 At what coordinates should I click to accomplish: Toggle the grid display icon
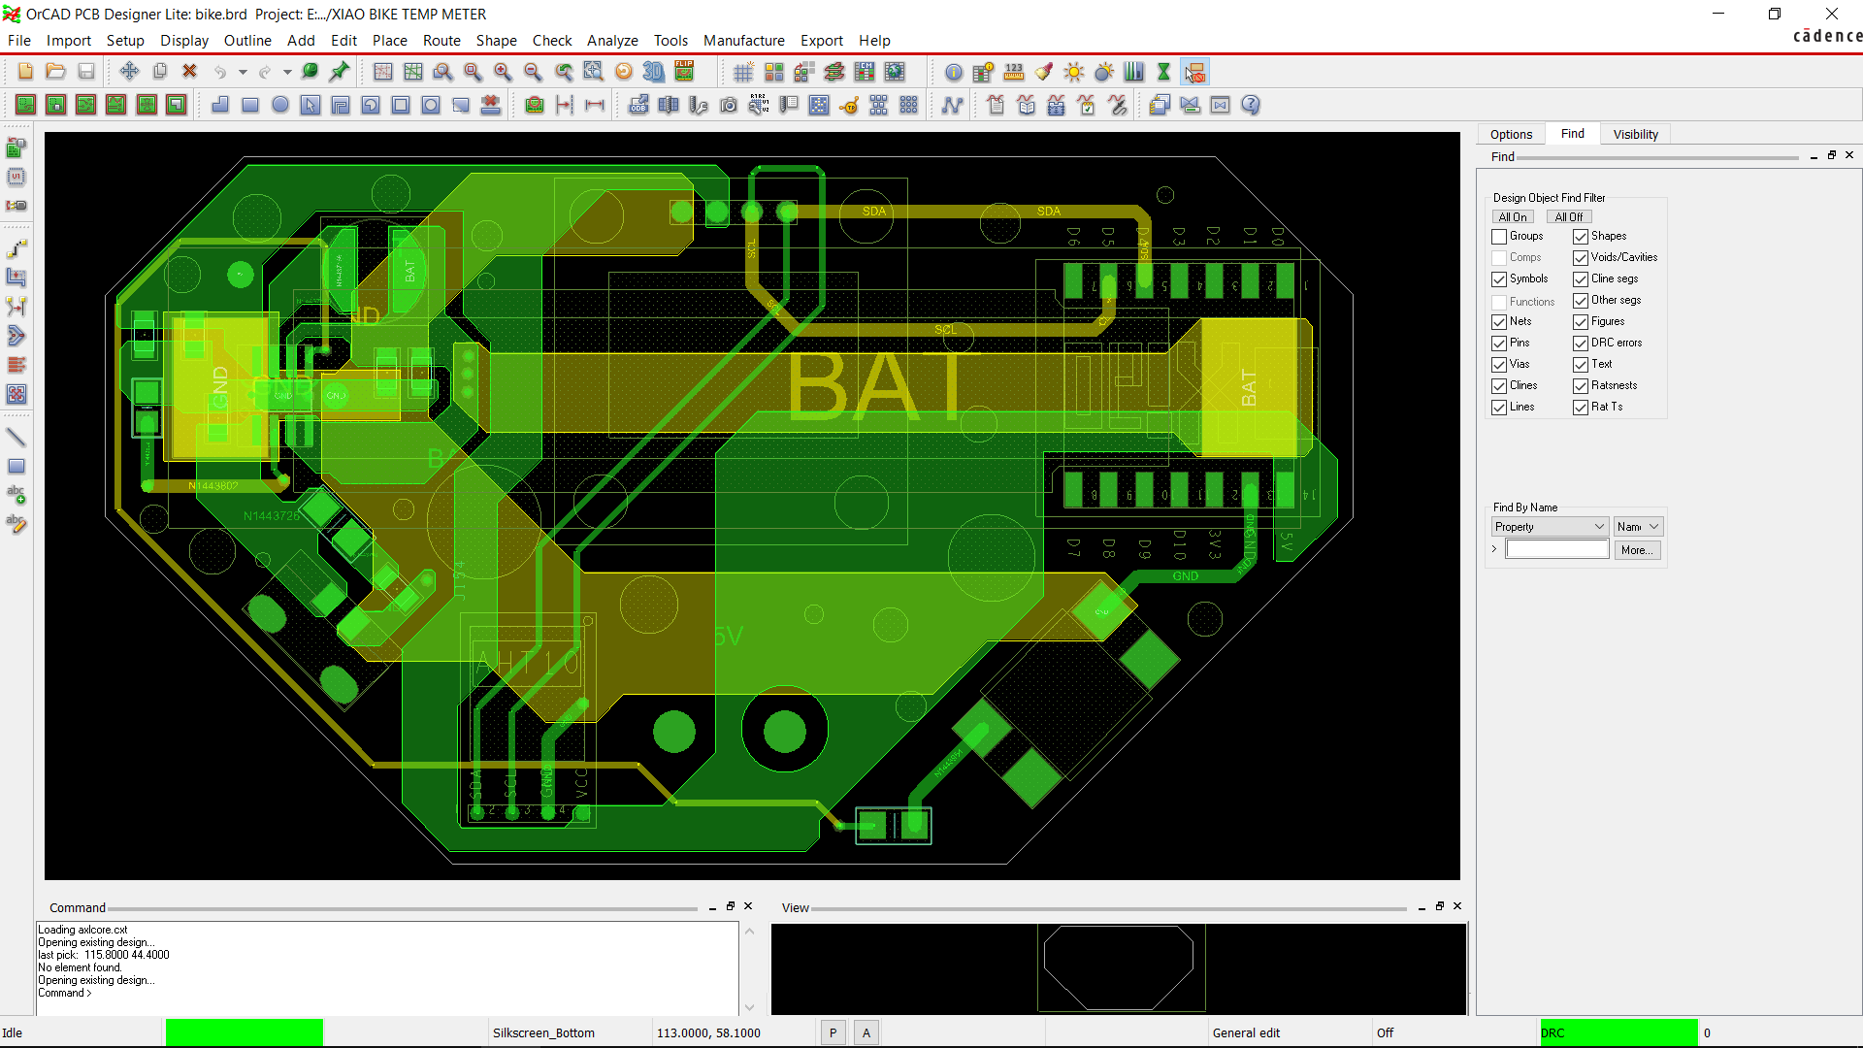tap(743, 71)
